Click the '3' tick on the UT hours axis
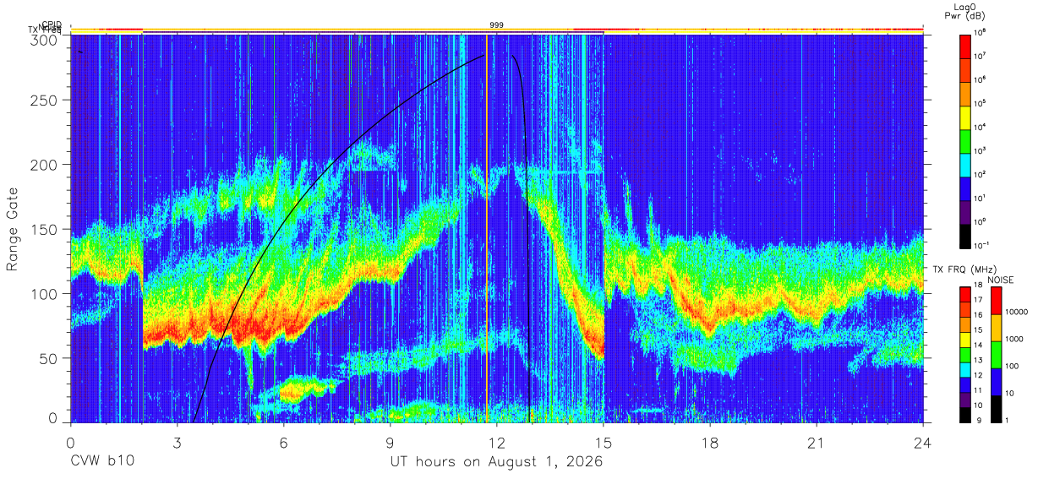Viewport: 1038px width, 479px height. pos(178,443)
